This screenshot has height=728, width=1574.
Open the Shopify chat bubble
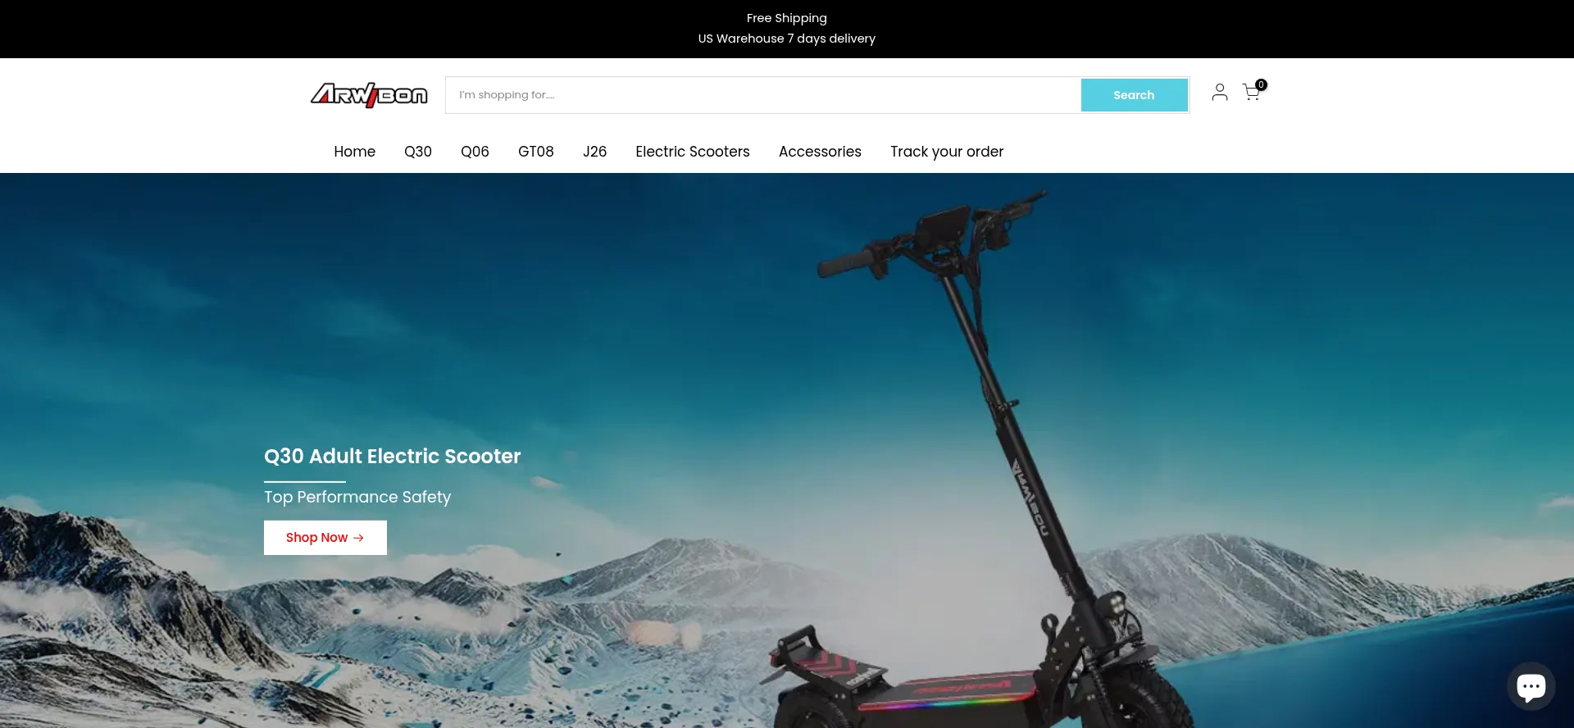pyautogui.click(x=1530, y=685)
